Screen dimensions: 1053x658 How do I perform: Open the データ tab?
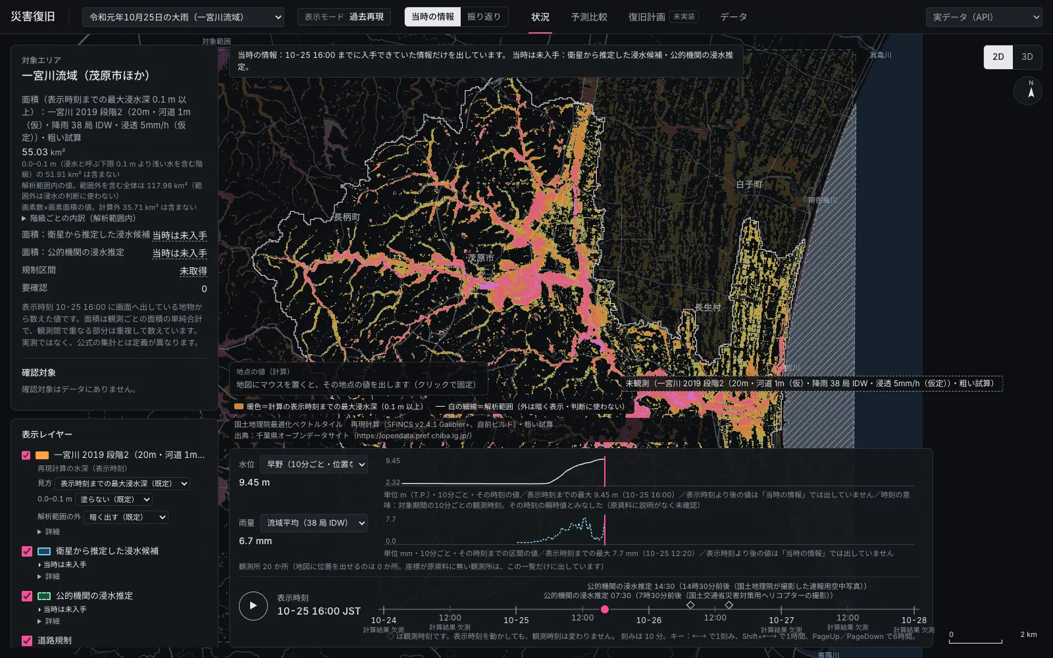tap(733, 17)
